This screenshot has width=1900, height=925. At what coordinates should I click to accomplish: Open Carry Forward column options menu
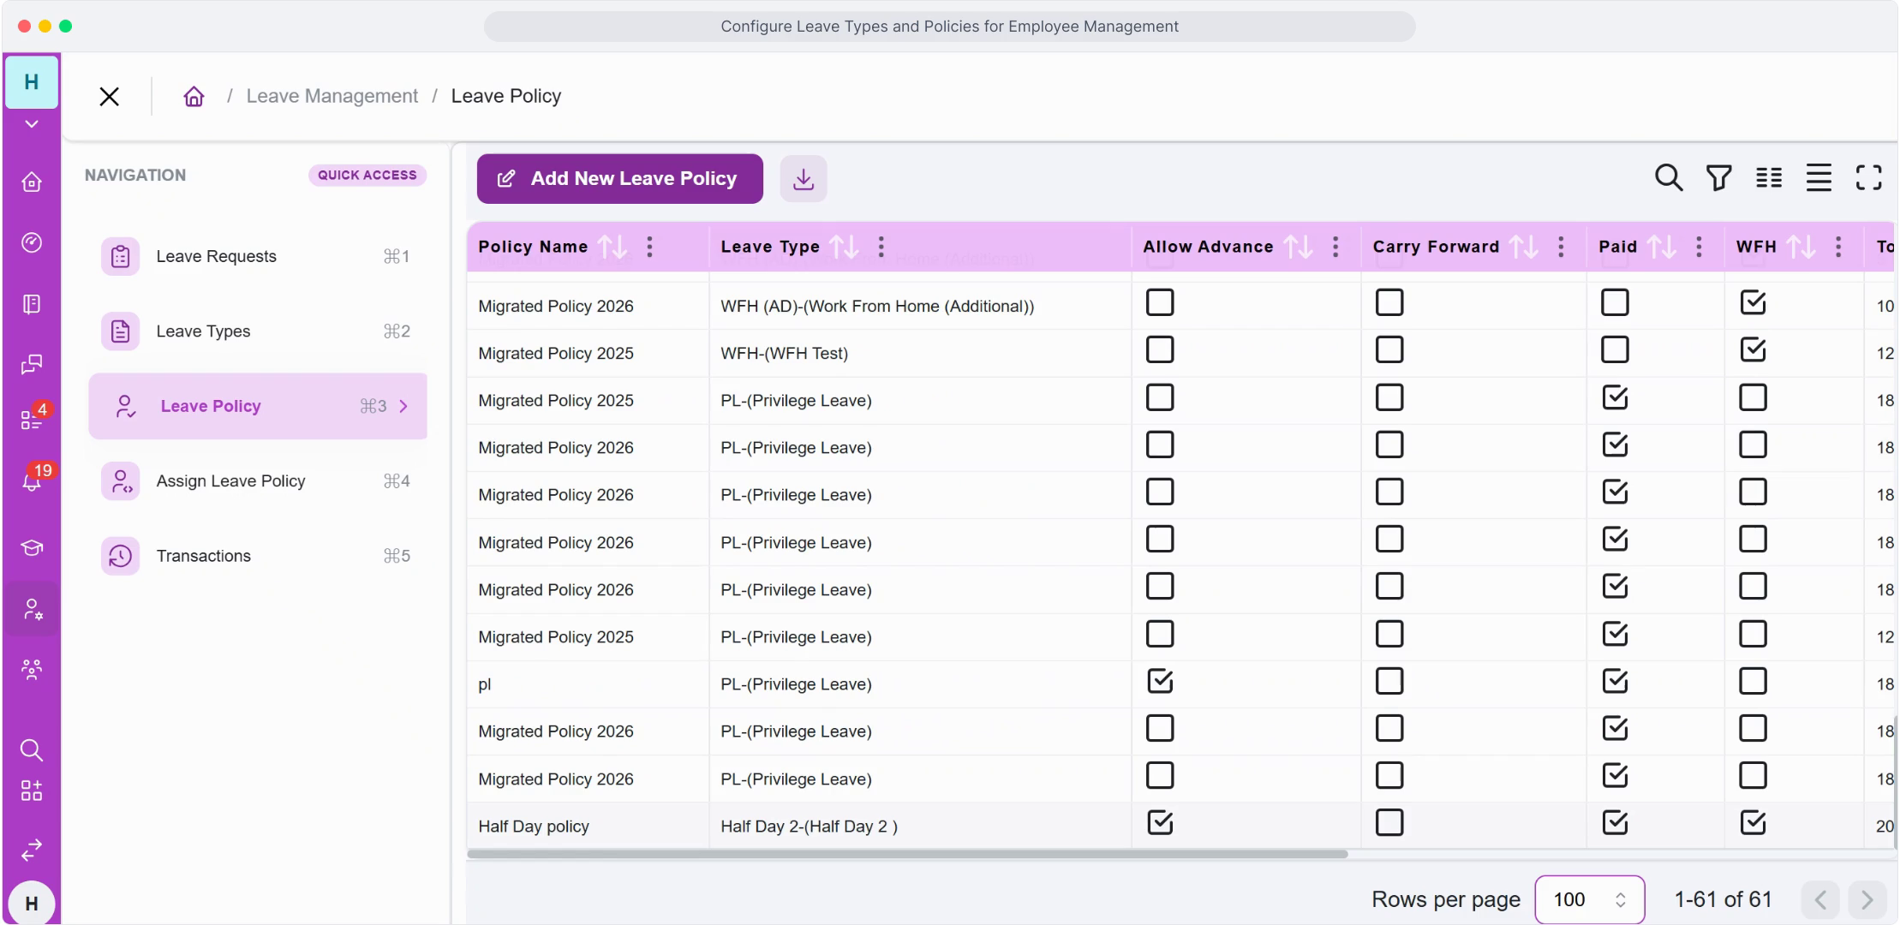[1562, 247]
